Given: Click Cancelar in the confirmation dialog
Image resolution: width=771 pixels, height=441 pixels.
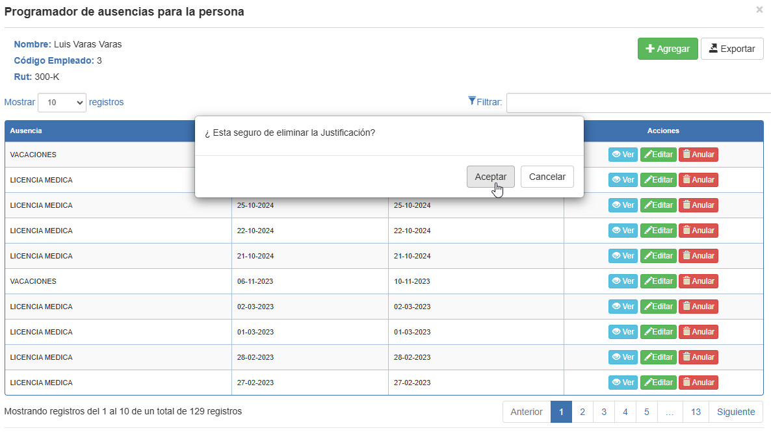Looking at the screenshot, I should (547, 177).
